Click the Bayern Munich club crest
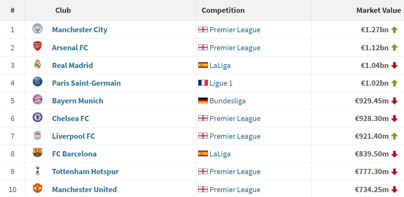404x197 pixels. coord(38,100)
